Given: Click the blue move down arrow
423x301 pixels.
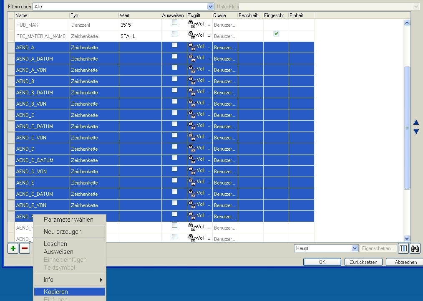Looking at the screenshot, I should click(x=416, y=132).
